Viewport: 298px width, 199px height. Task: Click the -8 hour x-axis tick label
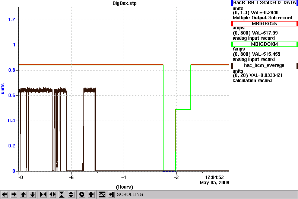(20, 177)
